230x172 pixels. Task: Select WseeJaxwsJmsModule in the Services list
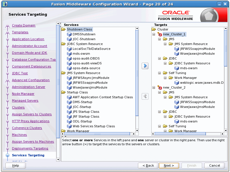[x=90, y=87]
